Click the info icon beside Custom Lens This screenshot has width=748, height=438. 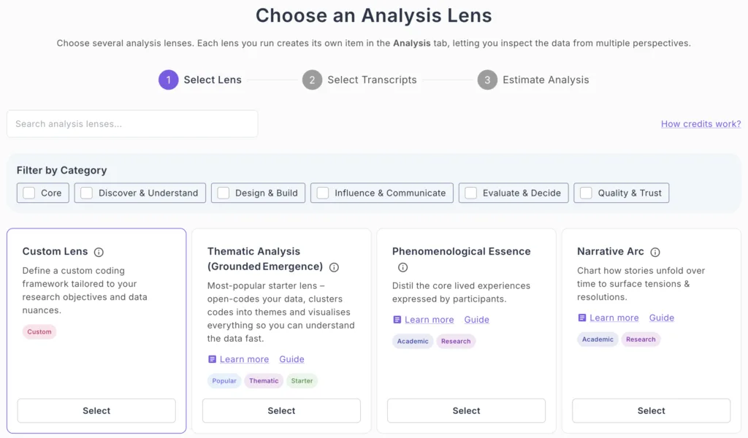[x=99, y=252]
